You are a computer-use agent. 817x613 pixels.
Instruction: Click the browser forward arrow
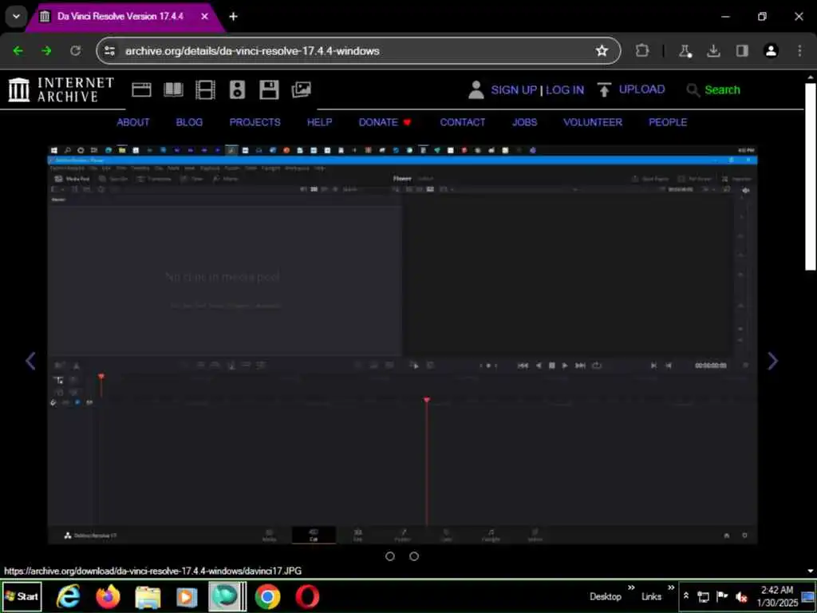[46, 50]
